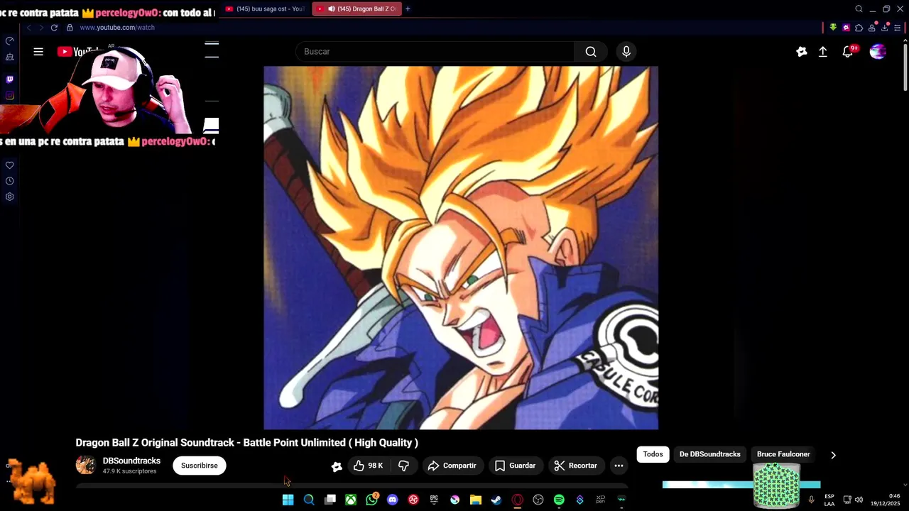This screenshot has height=511, width=909.
Task: Dislike the video with thumbs down
Action: (x=403, y=466)
